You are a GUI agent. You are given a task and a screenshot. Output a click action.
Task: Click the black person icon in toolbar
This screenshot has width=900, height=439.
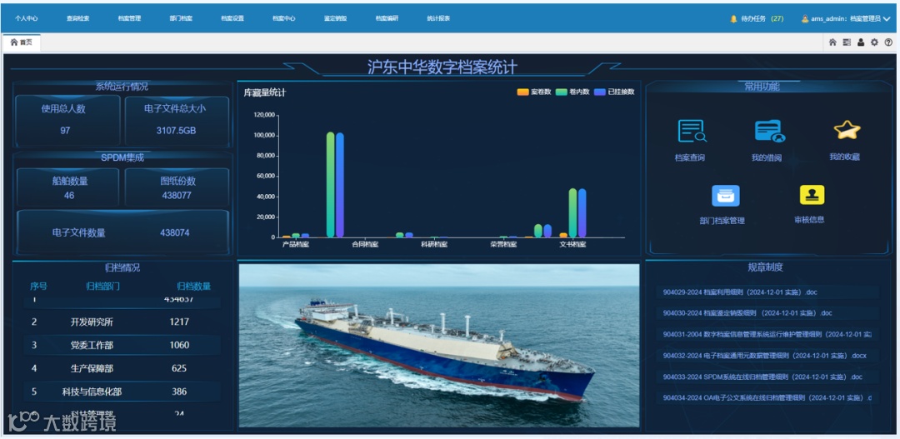[x=860, y=42]
